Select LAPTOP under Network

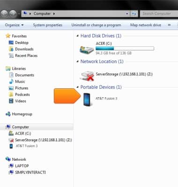pyautogui.click(x=22, y=166)
